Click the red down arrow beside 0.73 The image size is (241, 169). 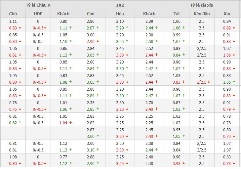(x=234, y=164)
